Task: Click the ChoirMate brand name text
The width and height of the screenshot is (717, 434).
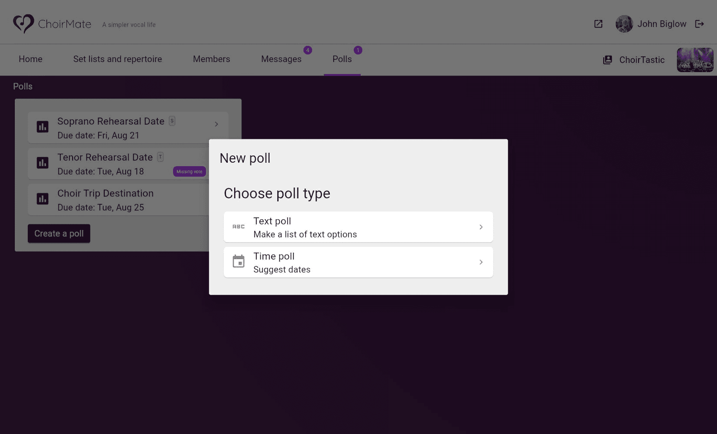Action: click(x=65, y=24)
